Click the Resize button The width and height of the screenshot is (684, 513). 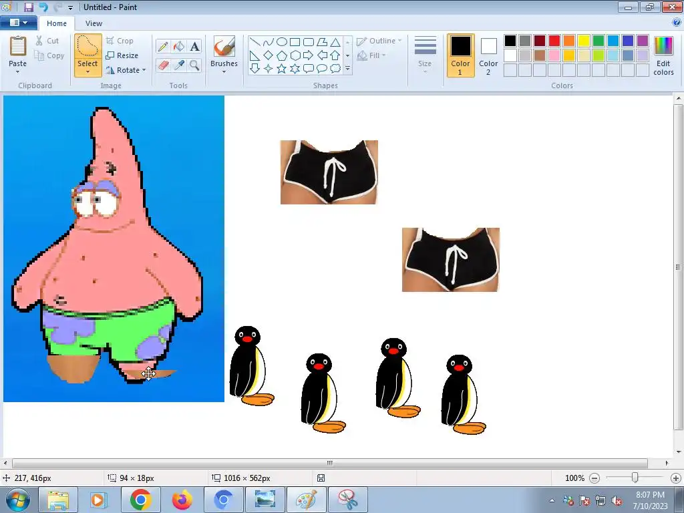(x=123, y=55)
